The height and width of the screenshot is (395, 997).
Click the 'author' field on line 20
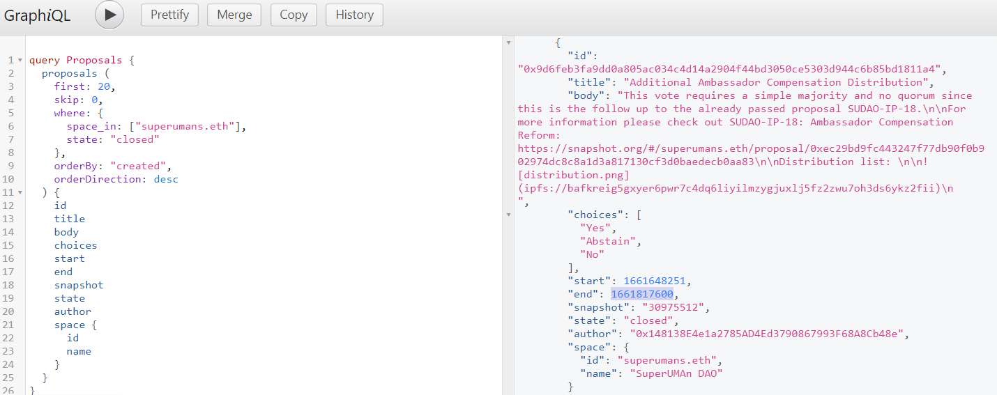click(73, 311)
